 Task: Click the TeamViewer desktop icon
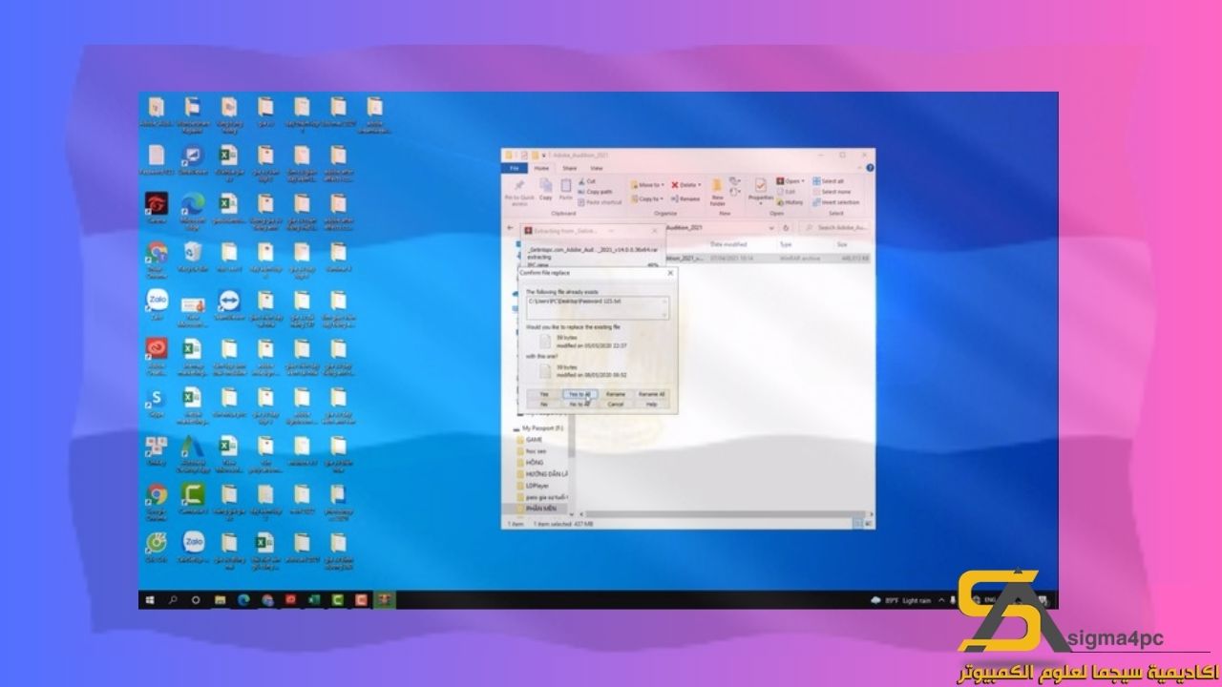[x=228, y=305]
